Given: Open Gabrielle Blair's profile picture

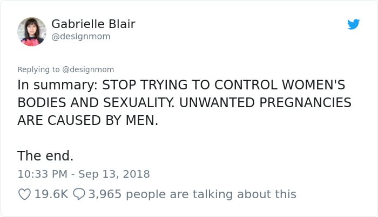Looking at the screenshot, I should (32, 31).
